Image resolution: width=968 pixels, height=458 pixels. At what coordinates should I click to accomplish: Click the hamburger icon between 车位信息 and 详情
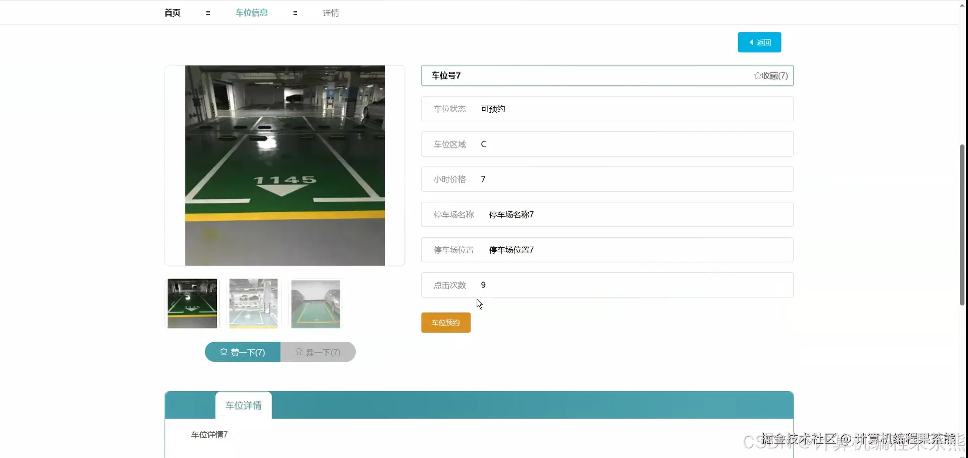[x=295, y=13]
